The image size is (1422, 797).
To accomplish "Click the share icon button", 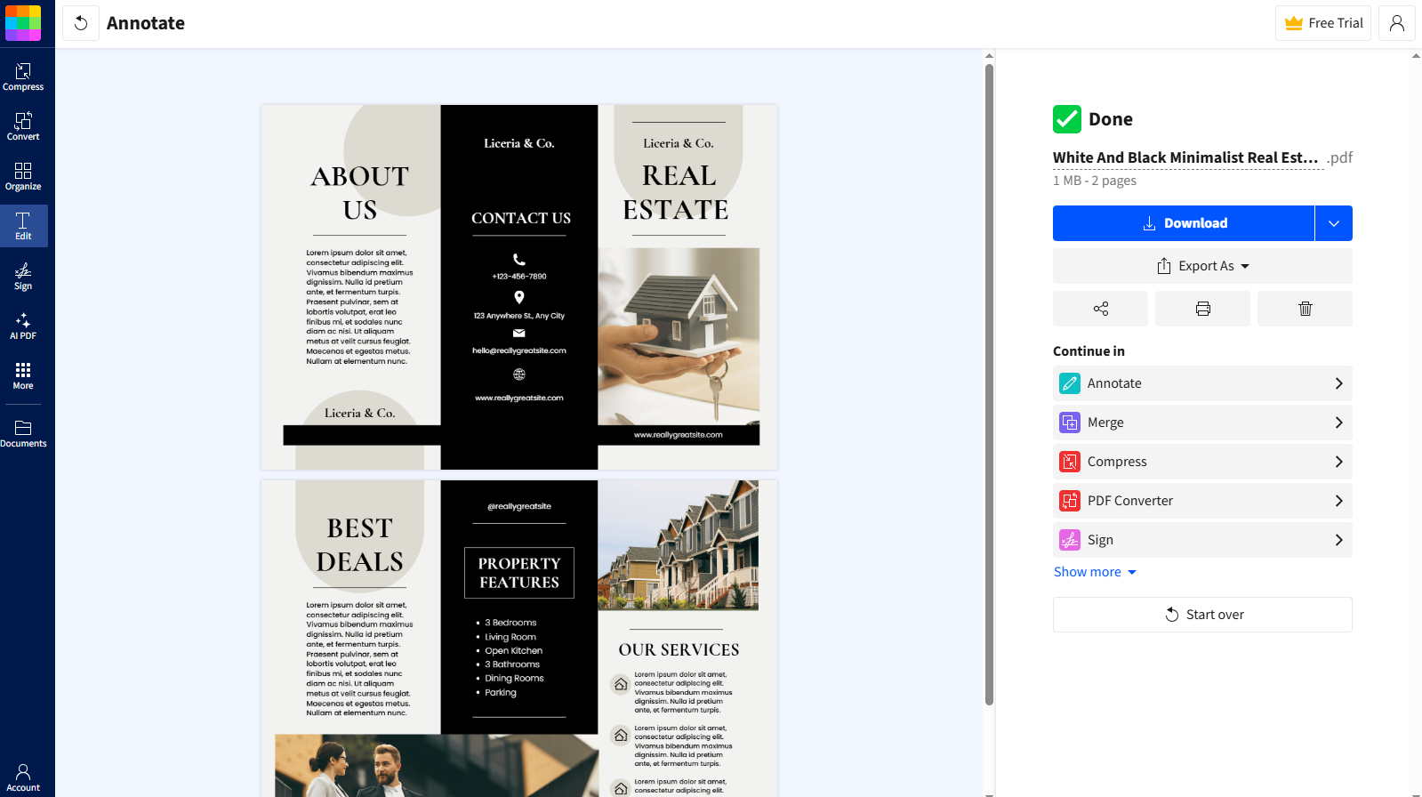I will [1100, 309].
